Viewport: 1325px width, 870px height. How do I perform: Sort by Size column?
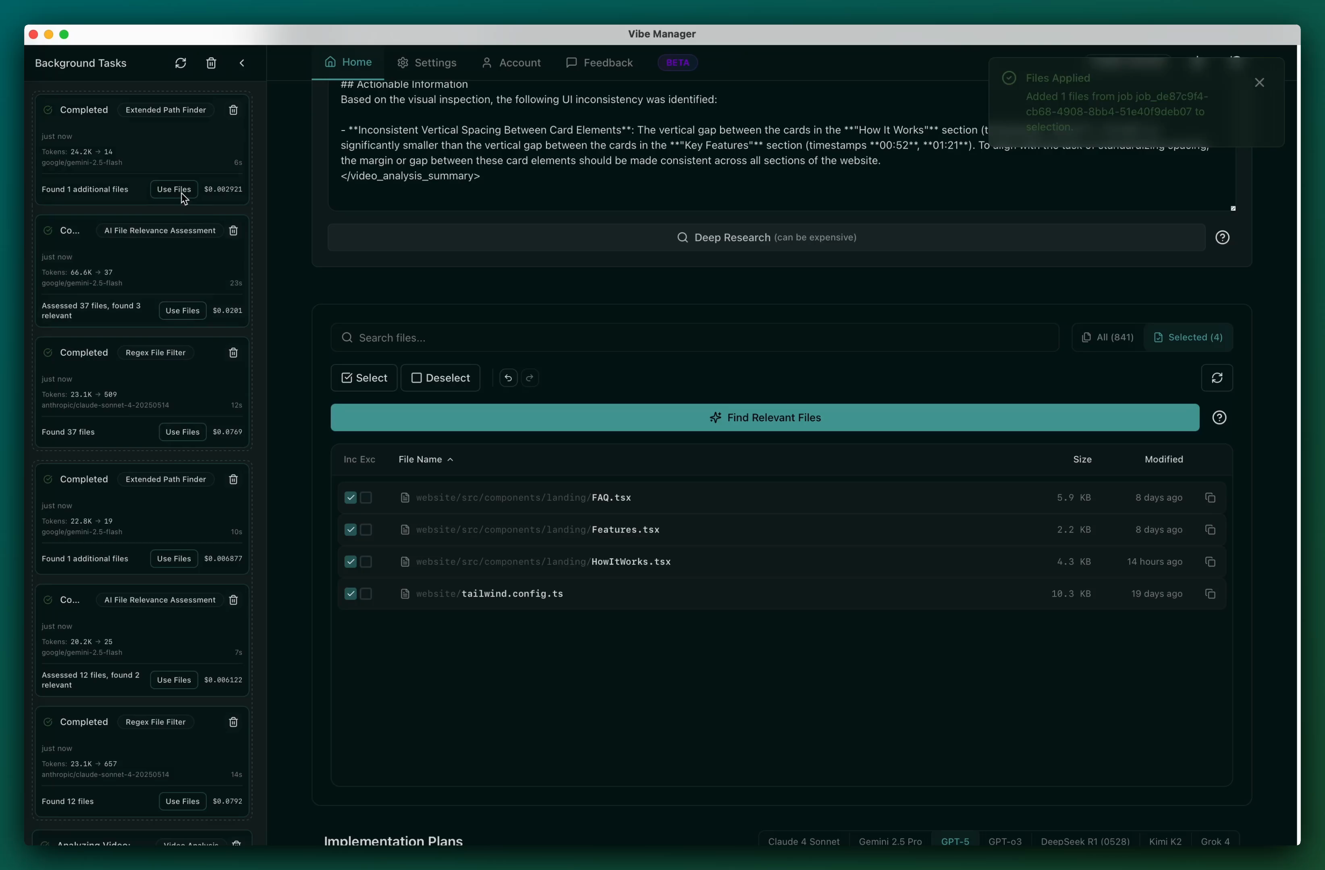click(1082, 460)
